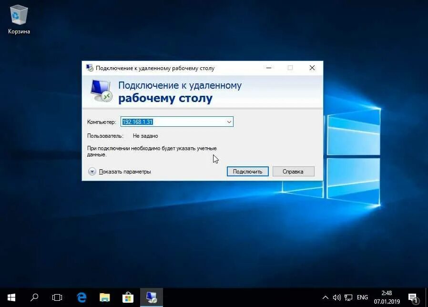
Task: Click the Не задано user value text
Action: 145,136
